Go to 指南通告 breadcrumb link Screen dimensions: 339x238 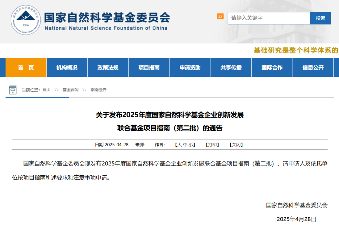pyautogui.click(x=99, y=90)
